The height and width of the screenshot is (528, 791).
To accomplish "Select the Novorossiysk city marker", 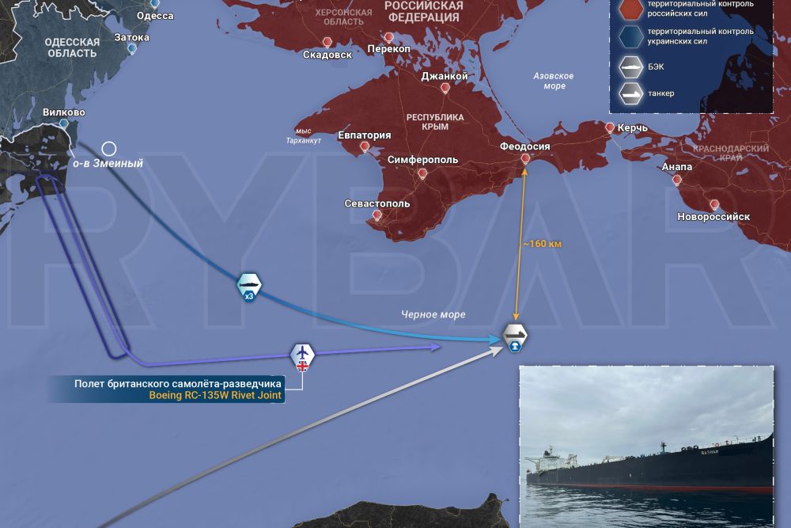I will 714,205.
